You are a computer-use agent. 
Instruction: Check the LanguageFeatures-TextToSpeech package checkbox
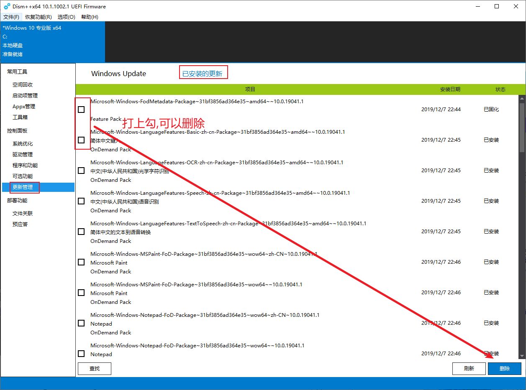coord(81,232)
